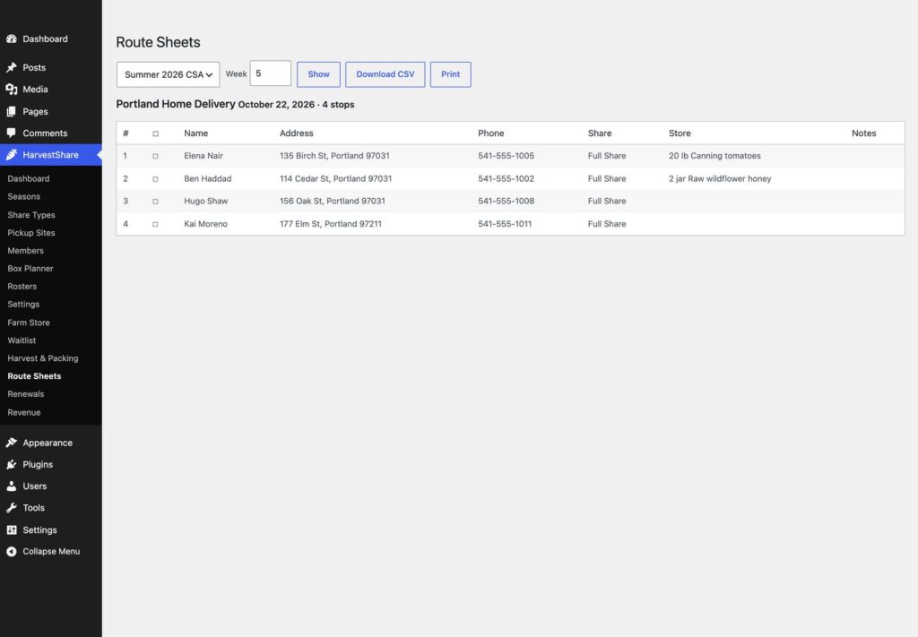Screen dimensions: 918x637
Task: Open the Summer 2026 CSA season dropdown
Action: click(168, 74)
